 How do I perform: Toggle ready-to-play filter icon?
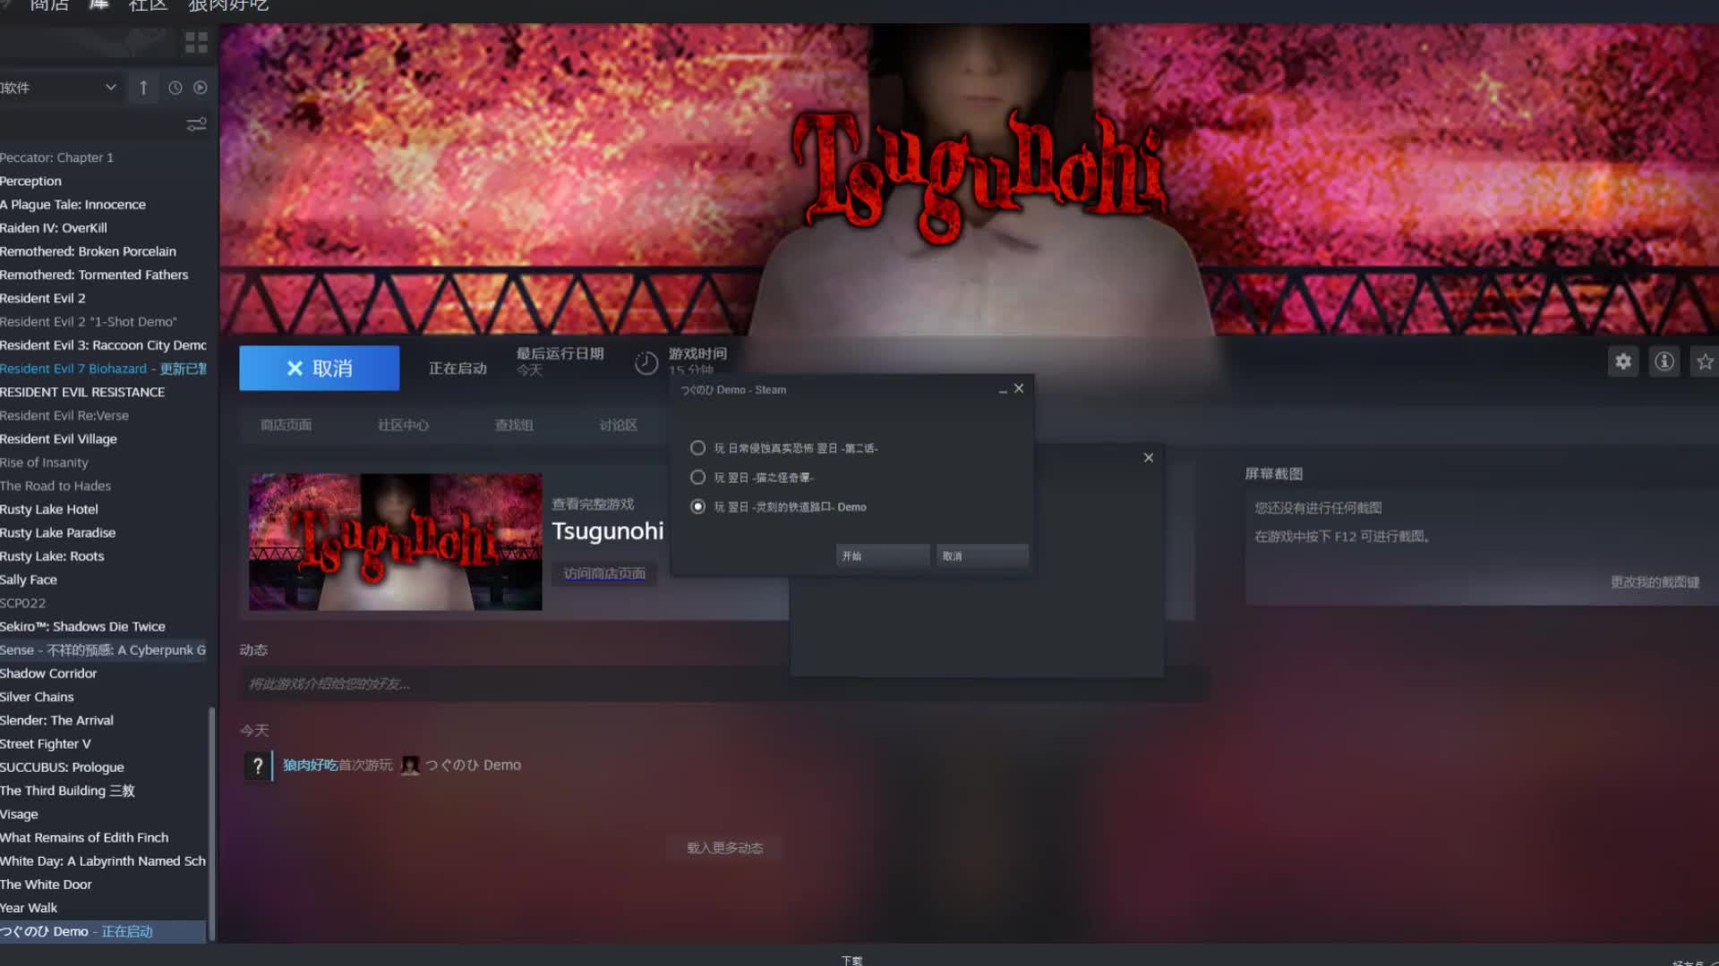(x=201, y=88)
